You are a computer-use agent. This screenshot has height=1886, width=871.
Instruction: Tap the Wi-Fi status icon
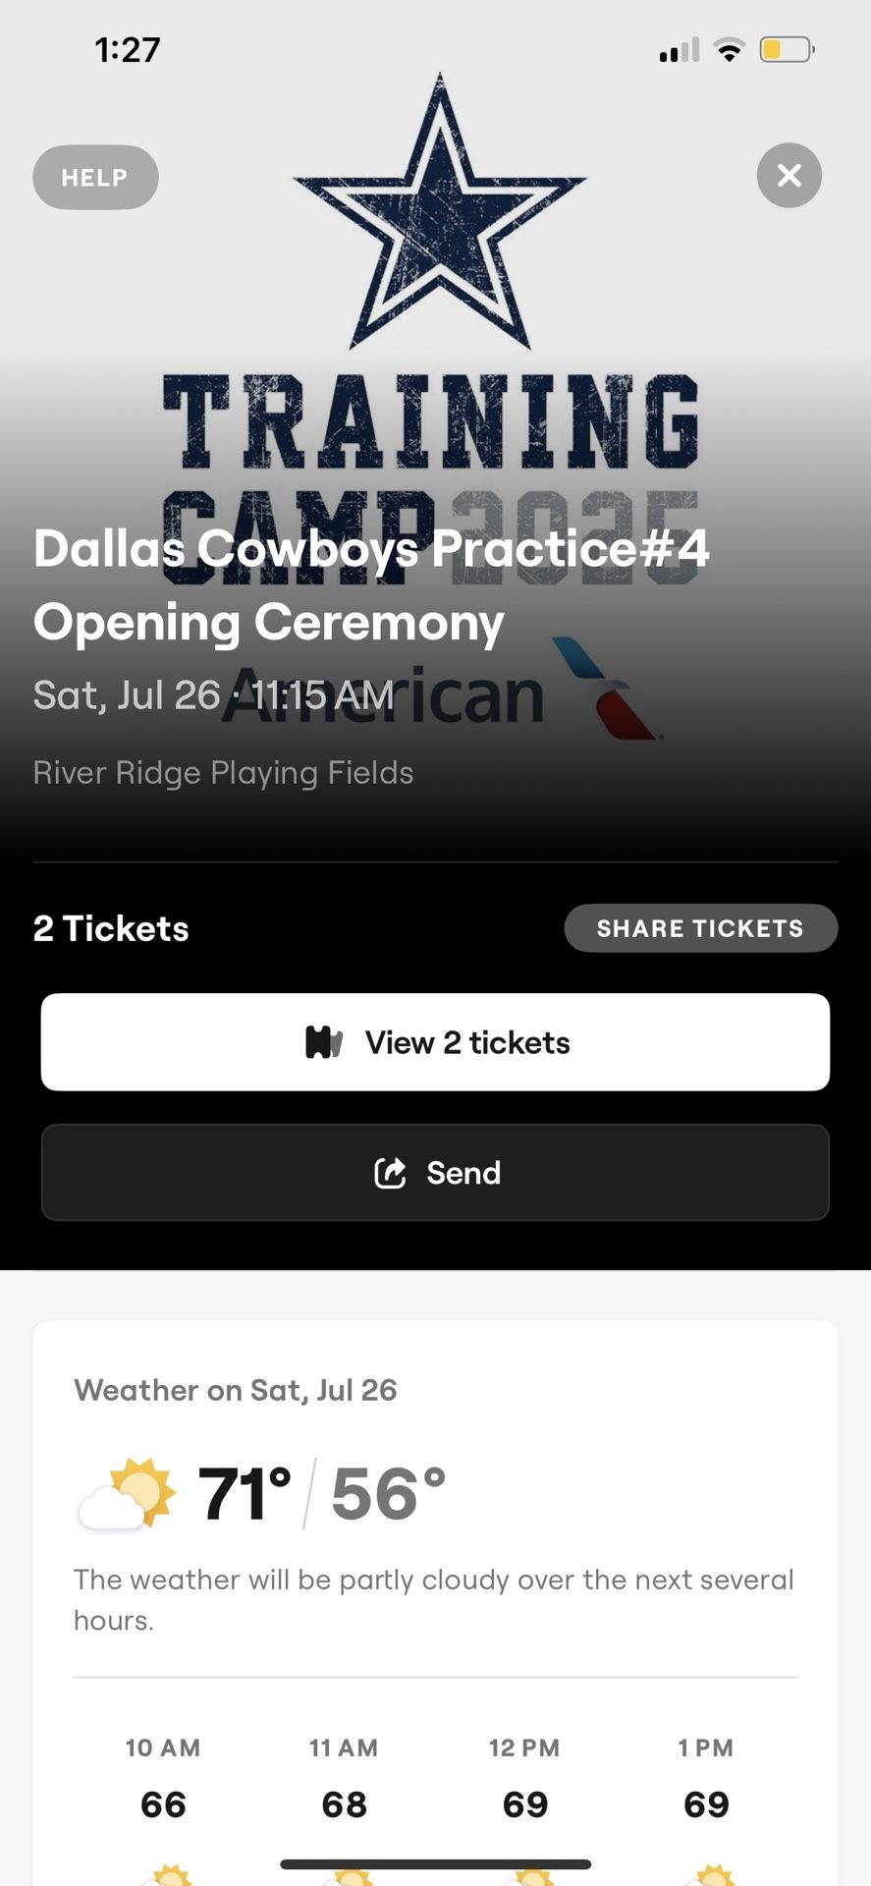point(729,50)
